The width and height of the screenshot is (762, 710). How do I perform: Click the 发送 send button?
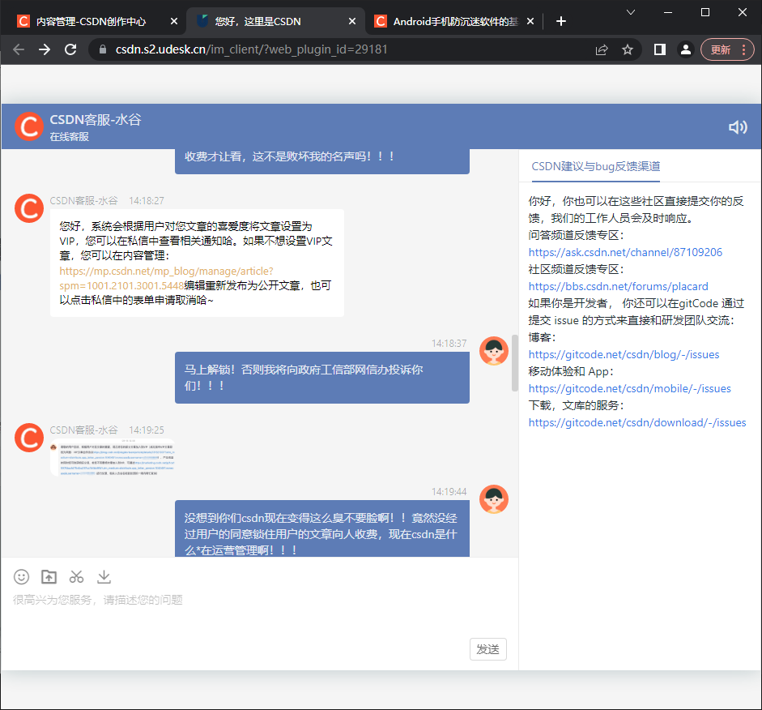[488, 649]
